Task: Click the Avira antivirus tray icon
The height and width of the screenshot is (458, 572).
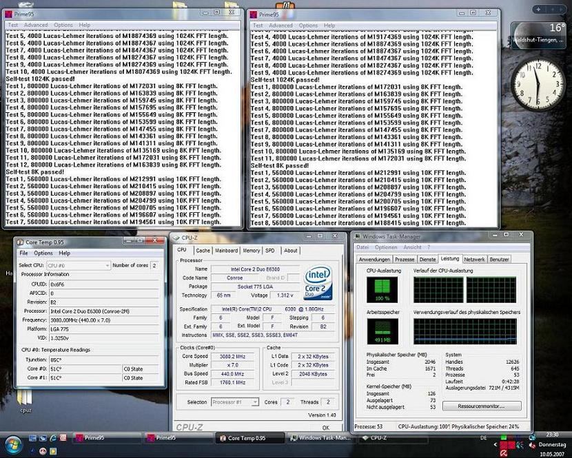Action: pyautogui.click(x=503, y=453)
